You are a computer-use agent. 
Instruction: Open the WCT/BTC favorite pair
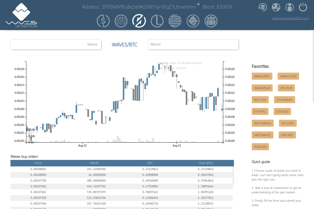point(288,123)
